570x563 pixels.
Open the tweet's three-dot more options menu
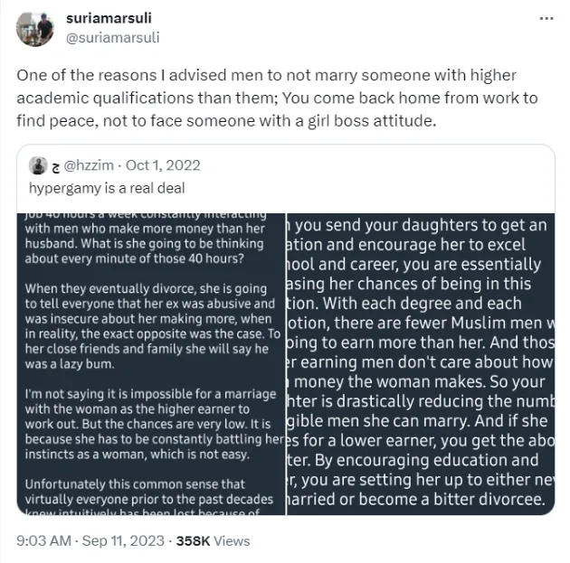tap(546, 18)
